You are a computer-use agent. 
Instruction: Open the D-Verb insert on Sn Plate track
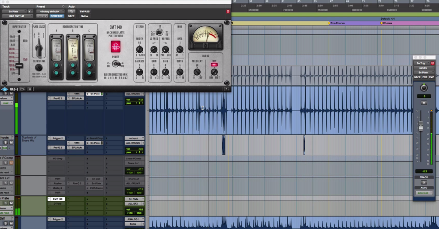[58, 204]
